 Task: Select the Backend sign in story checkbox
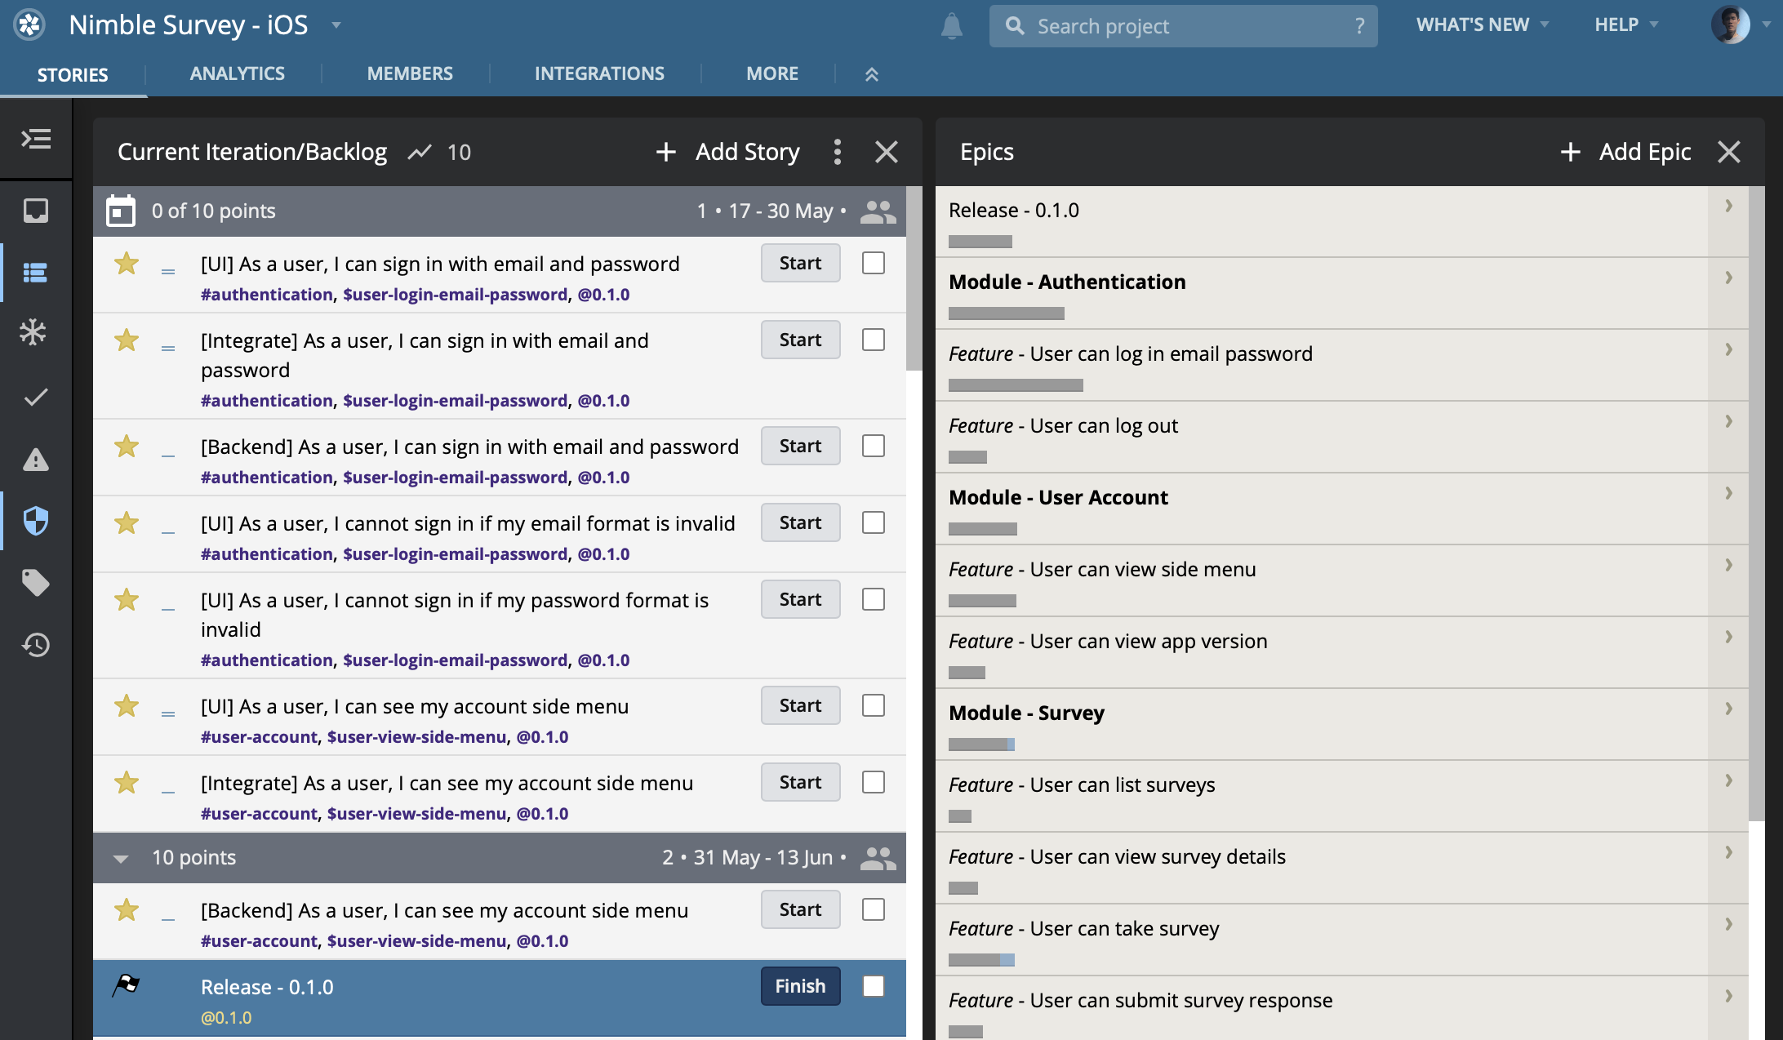(x=873, y=446)
